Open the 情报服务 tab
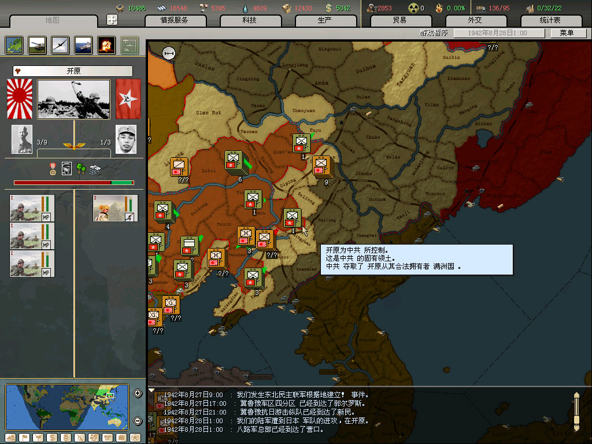592x444 pixels. click(x=175, y=20)
